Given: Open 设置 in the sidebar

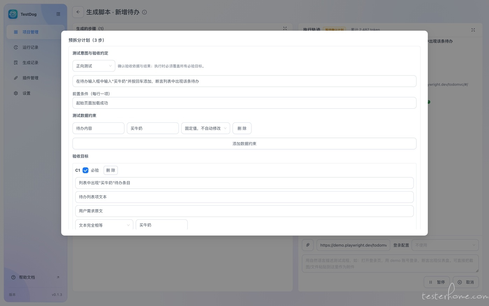Looking at the screenshot, I should (36, 93).
